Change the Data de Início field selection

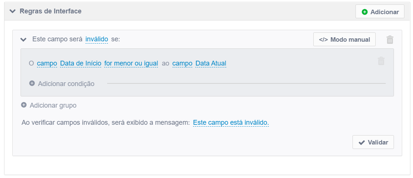[x=81, y=63]
